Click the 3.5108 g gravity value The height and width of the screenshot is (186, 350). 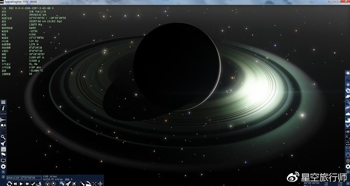point(35,61)
